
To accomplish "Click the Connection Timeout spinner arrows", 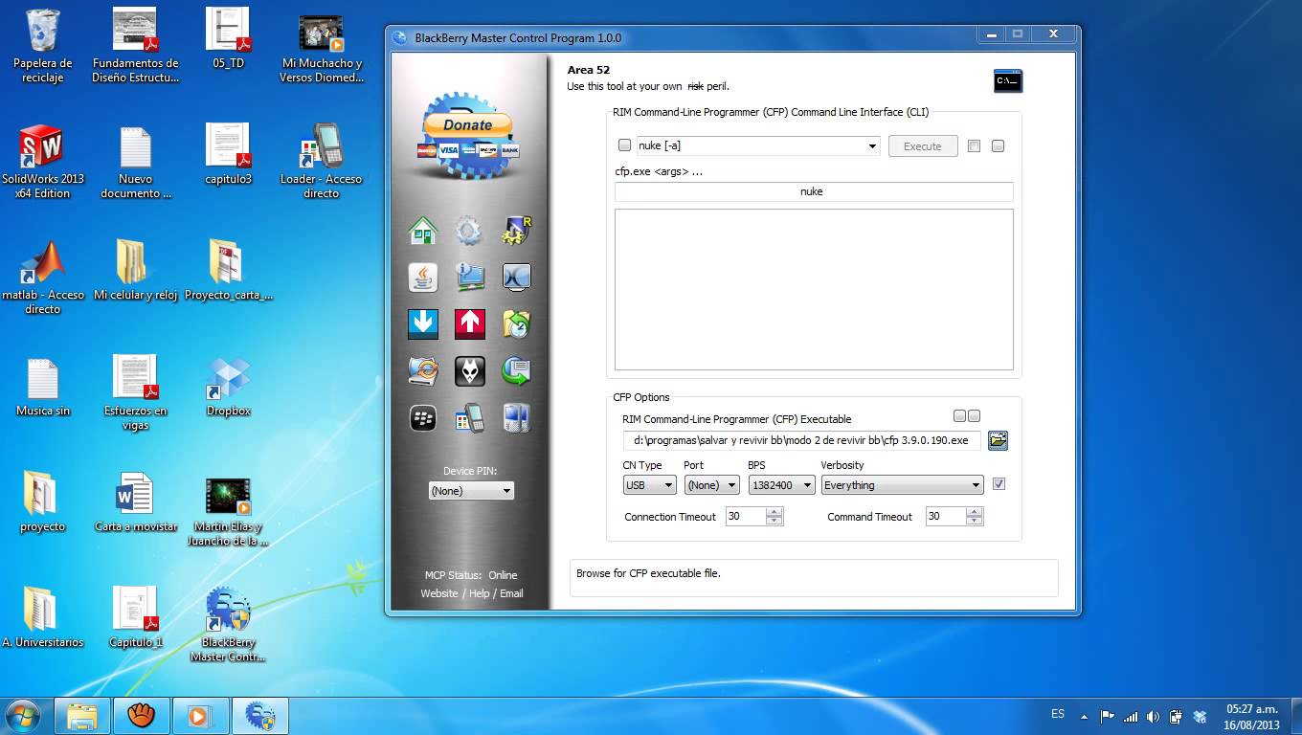I will click(774, 516).
